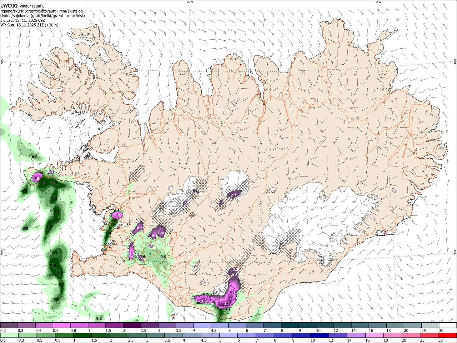Click the 66N latitude label on the right edge

coord(455,61)
